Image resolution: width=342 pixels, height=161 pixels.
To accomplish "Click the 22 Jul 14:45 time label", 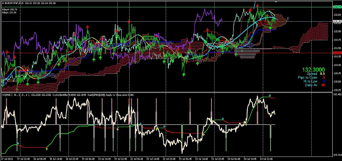I will (x=153, y=159).
